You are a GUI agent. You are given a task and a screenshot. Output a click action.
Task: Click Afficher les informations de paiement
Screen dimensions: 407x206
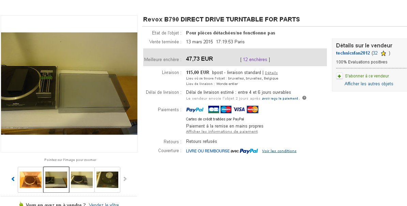222,131
